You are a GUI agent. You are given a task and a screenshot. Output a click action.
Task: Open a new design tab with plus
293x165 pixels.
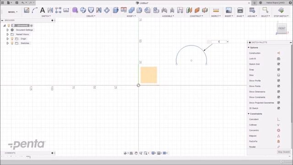(x=255, y=3)
